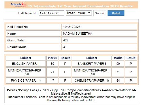
Task: Click the rightmost Result column header
Action: (x=131, y=58)
